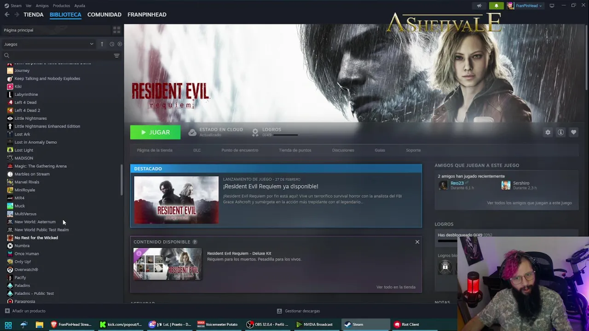Open Discusiones link
This screenshot has width=589, height=331.
pos(343,150)
